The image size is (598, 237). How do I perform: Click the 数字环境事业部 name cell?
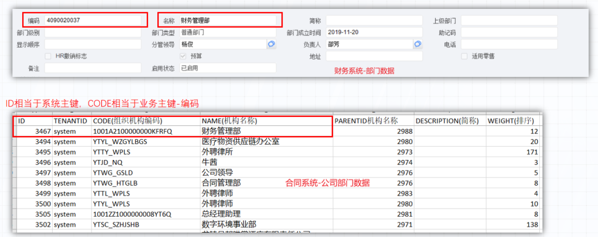click(229, 225)
